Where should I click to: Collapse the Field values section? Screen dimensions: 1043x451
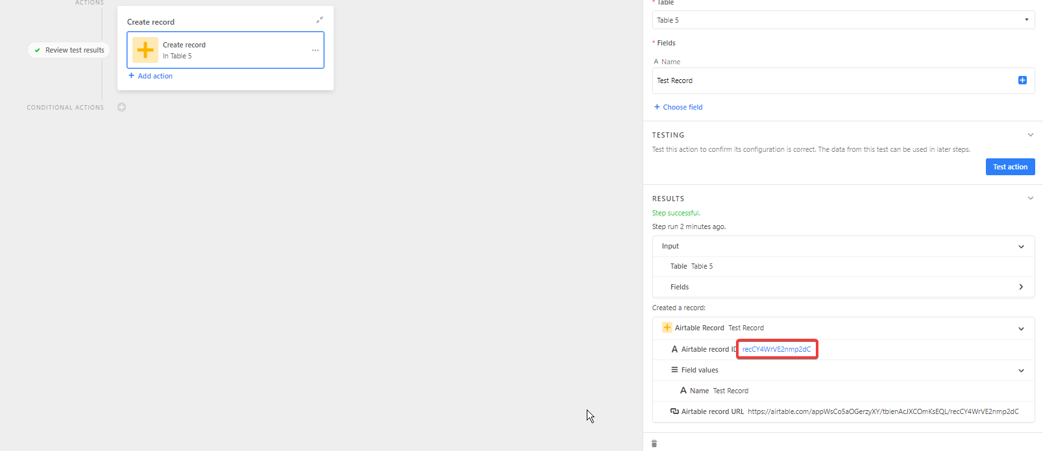1021,371
